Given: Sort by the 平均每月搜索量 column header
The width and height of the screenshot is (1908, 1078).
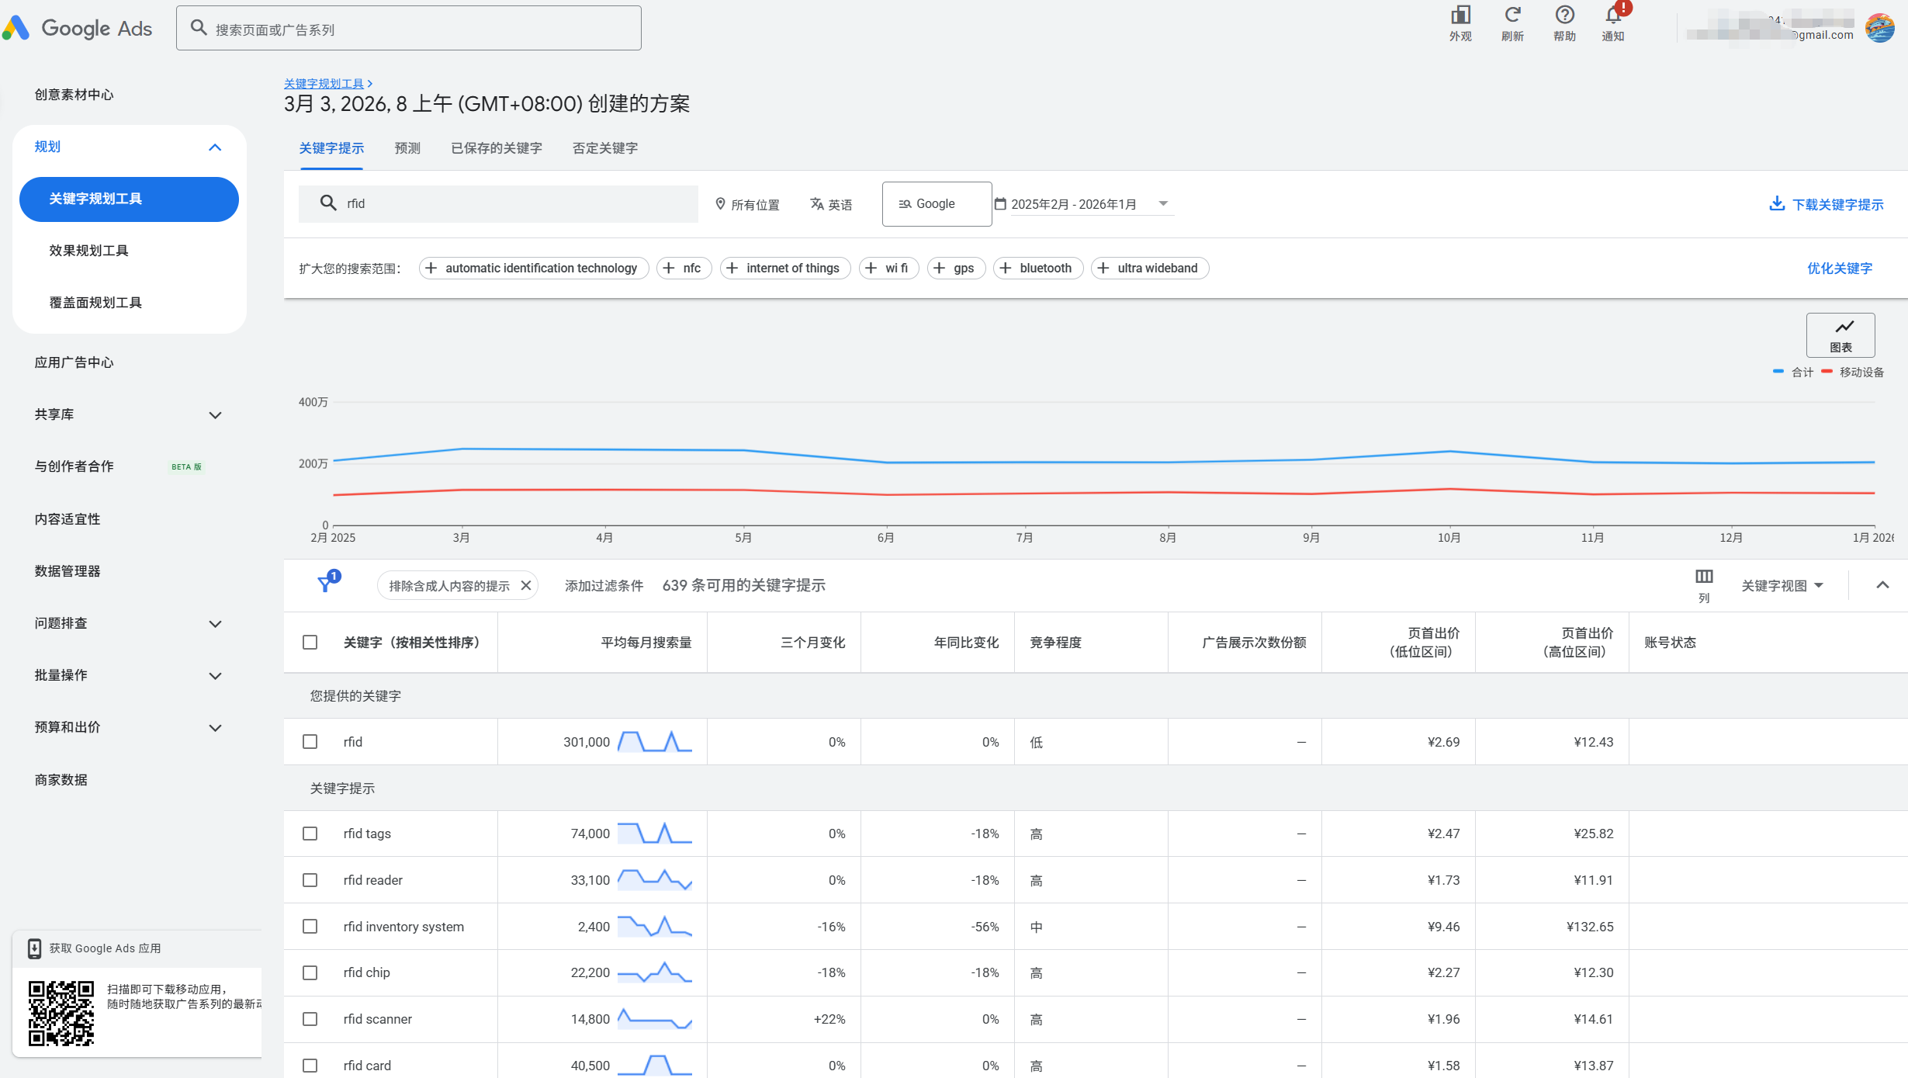Looking at the screenshot, I should (646, 643).
